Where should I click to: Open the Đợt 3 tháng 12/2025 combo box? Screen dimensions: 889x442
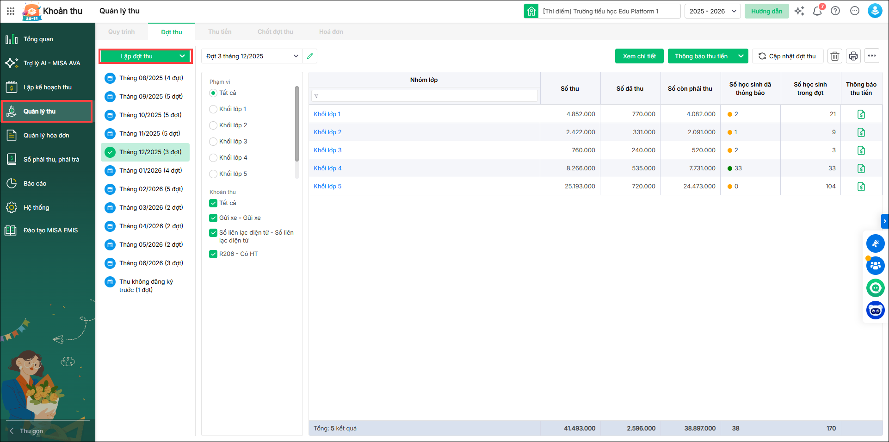point(252,56)
